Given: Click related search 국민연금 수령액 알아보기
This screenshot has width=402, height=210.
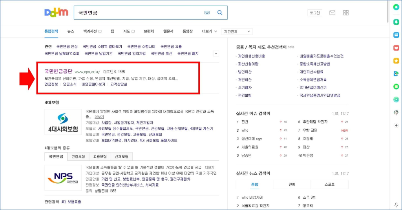Looking at the screenshot, I should [x=102, y=47].
